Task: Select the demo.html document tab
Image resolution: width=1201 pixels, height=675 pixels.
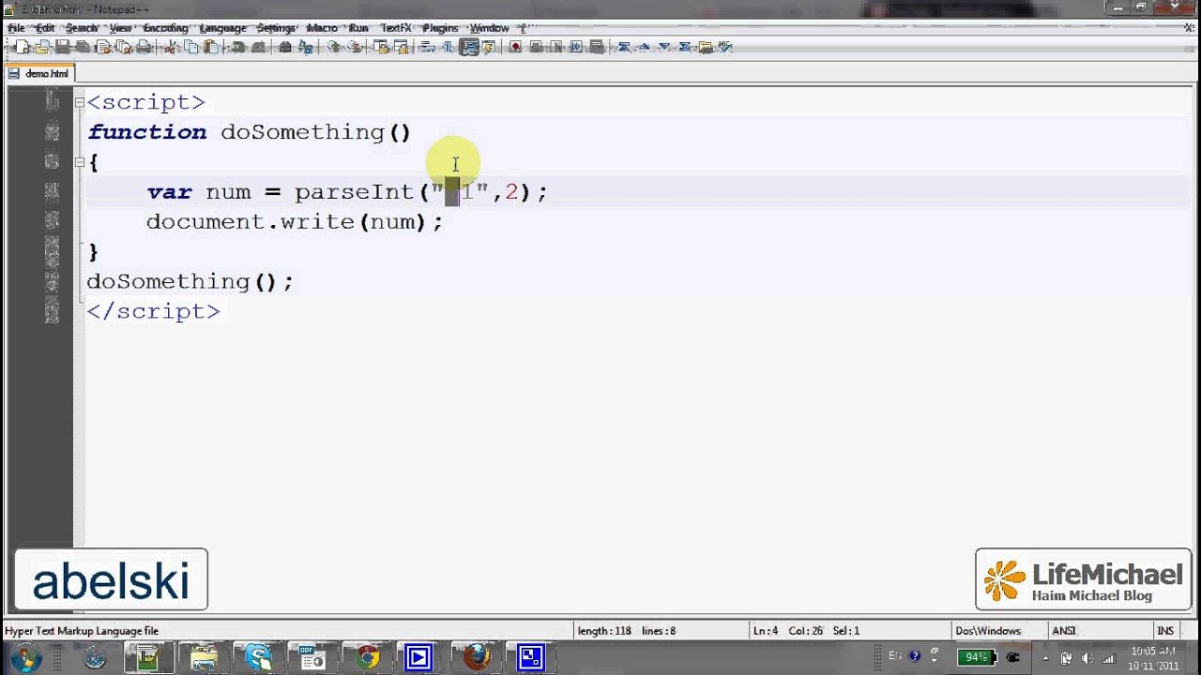Action: click(39, 73)
